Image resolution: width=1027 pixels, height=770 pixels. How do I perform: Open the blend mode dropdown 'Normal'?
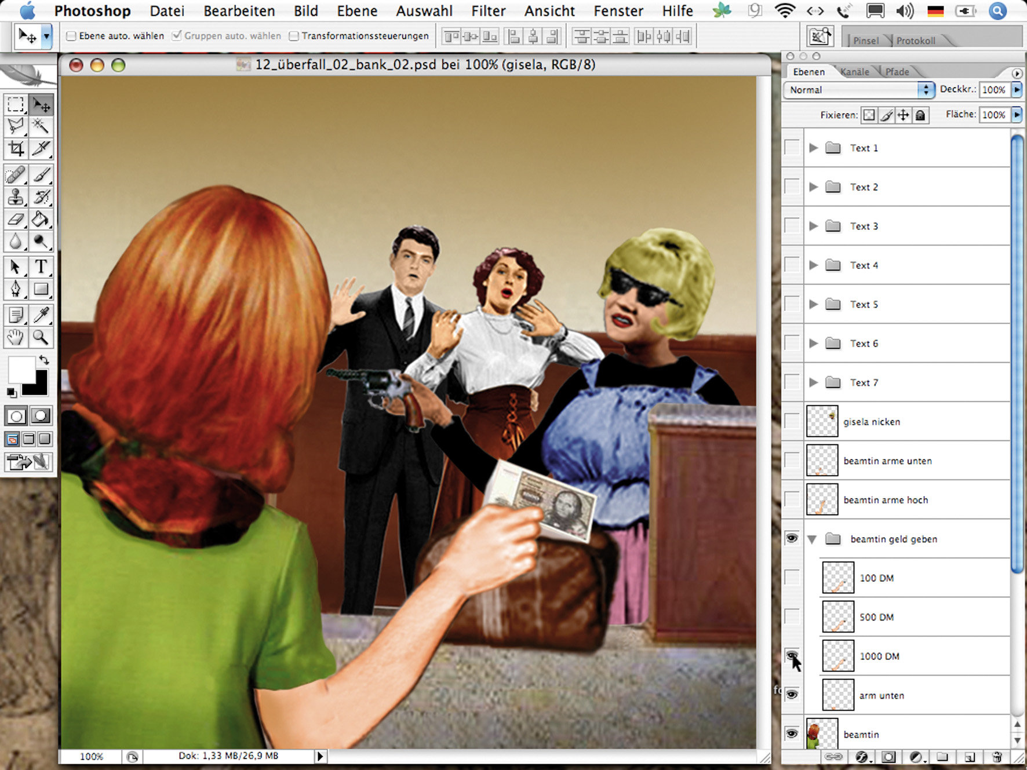pos(858,90)
